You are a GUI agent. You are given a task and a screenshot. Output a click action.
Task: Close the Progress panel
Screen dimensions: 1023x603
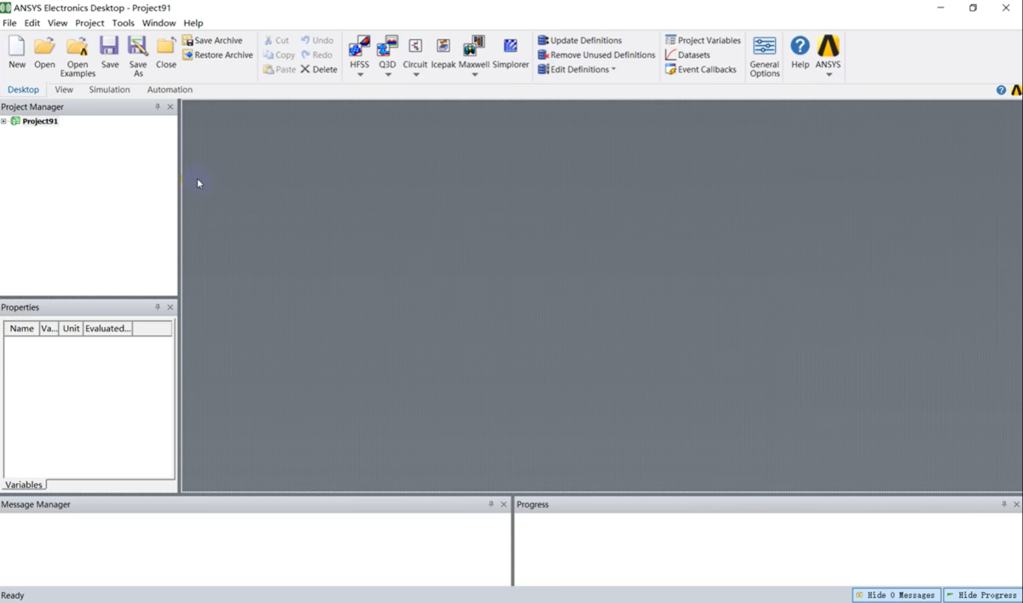tap(1016, 504)
